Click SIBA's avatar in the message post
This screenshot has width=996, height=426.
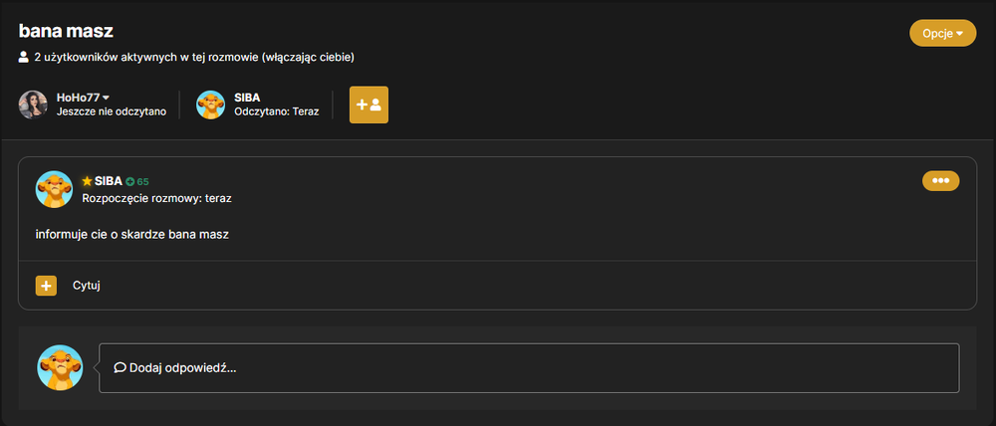pyautogui.click(x=54, y=189)
